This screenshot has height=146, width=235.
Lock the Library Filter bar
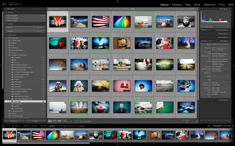point(197,9)
